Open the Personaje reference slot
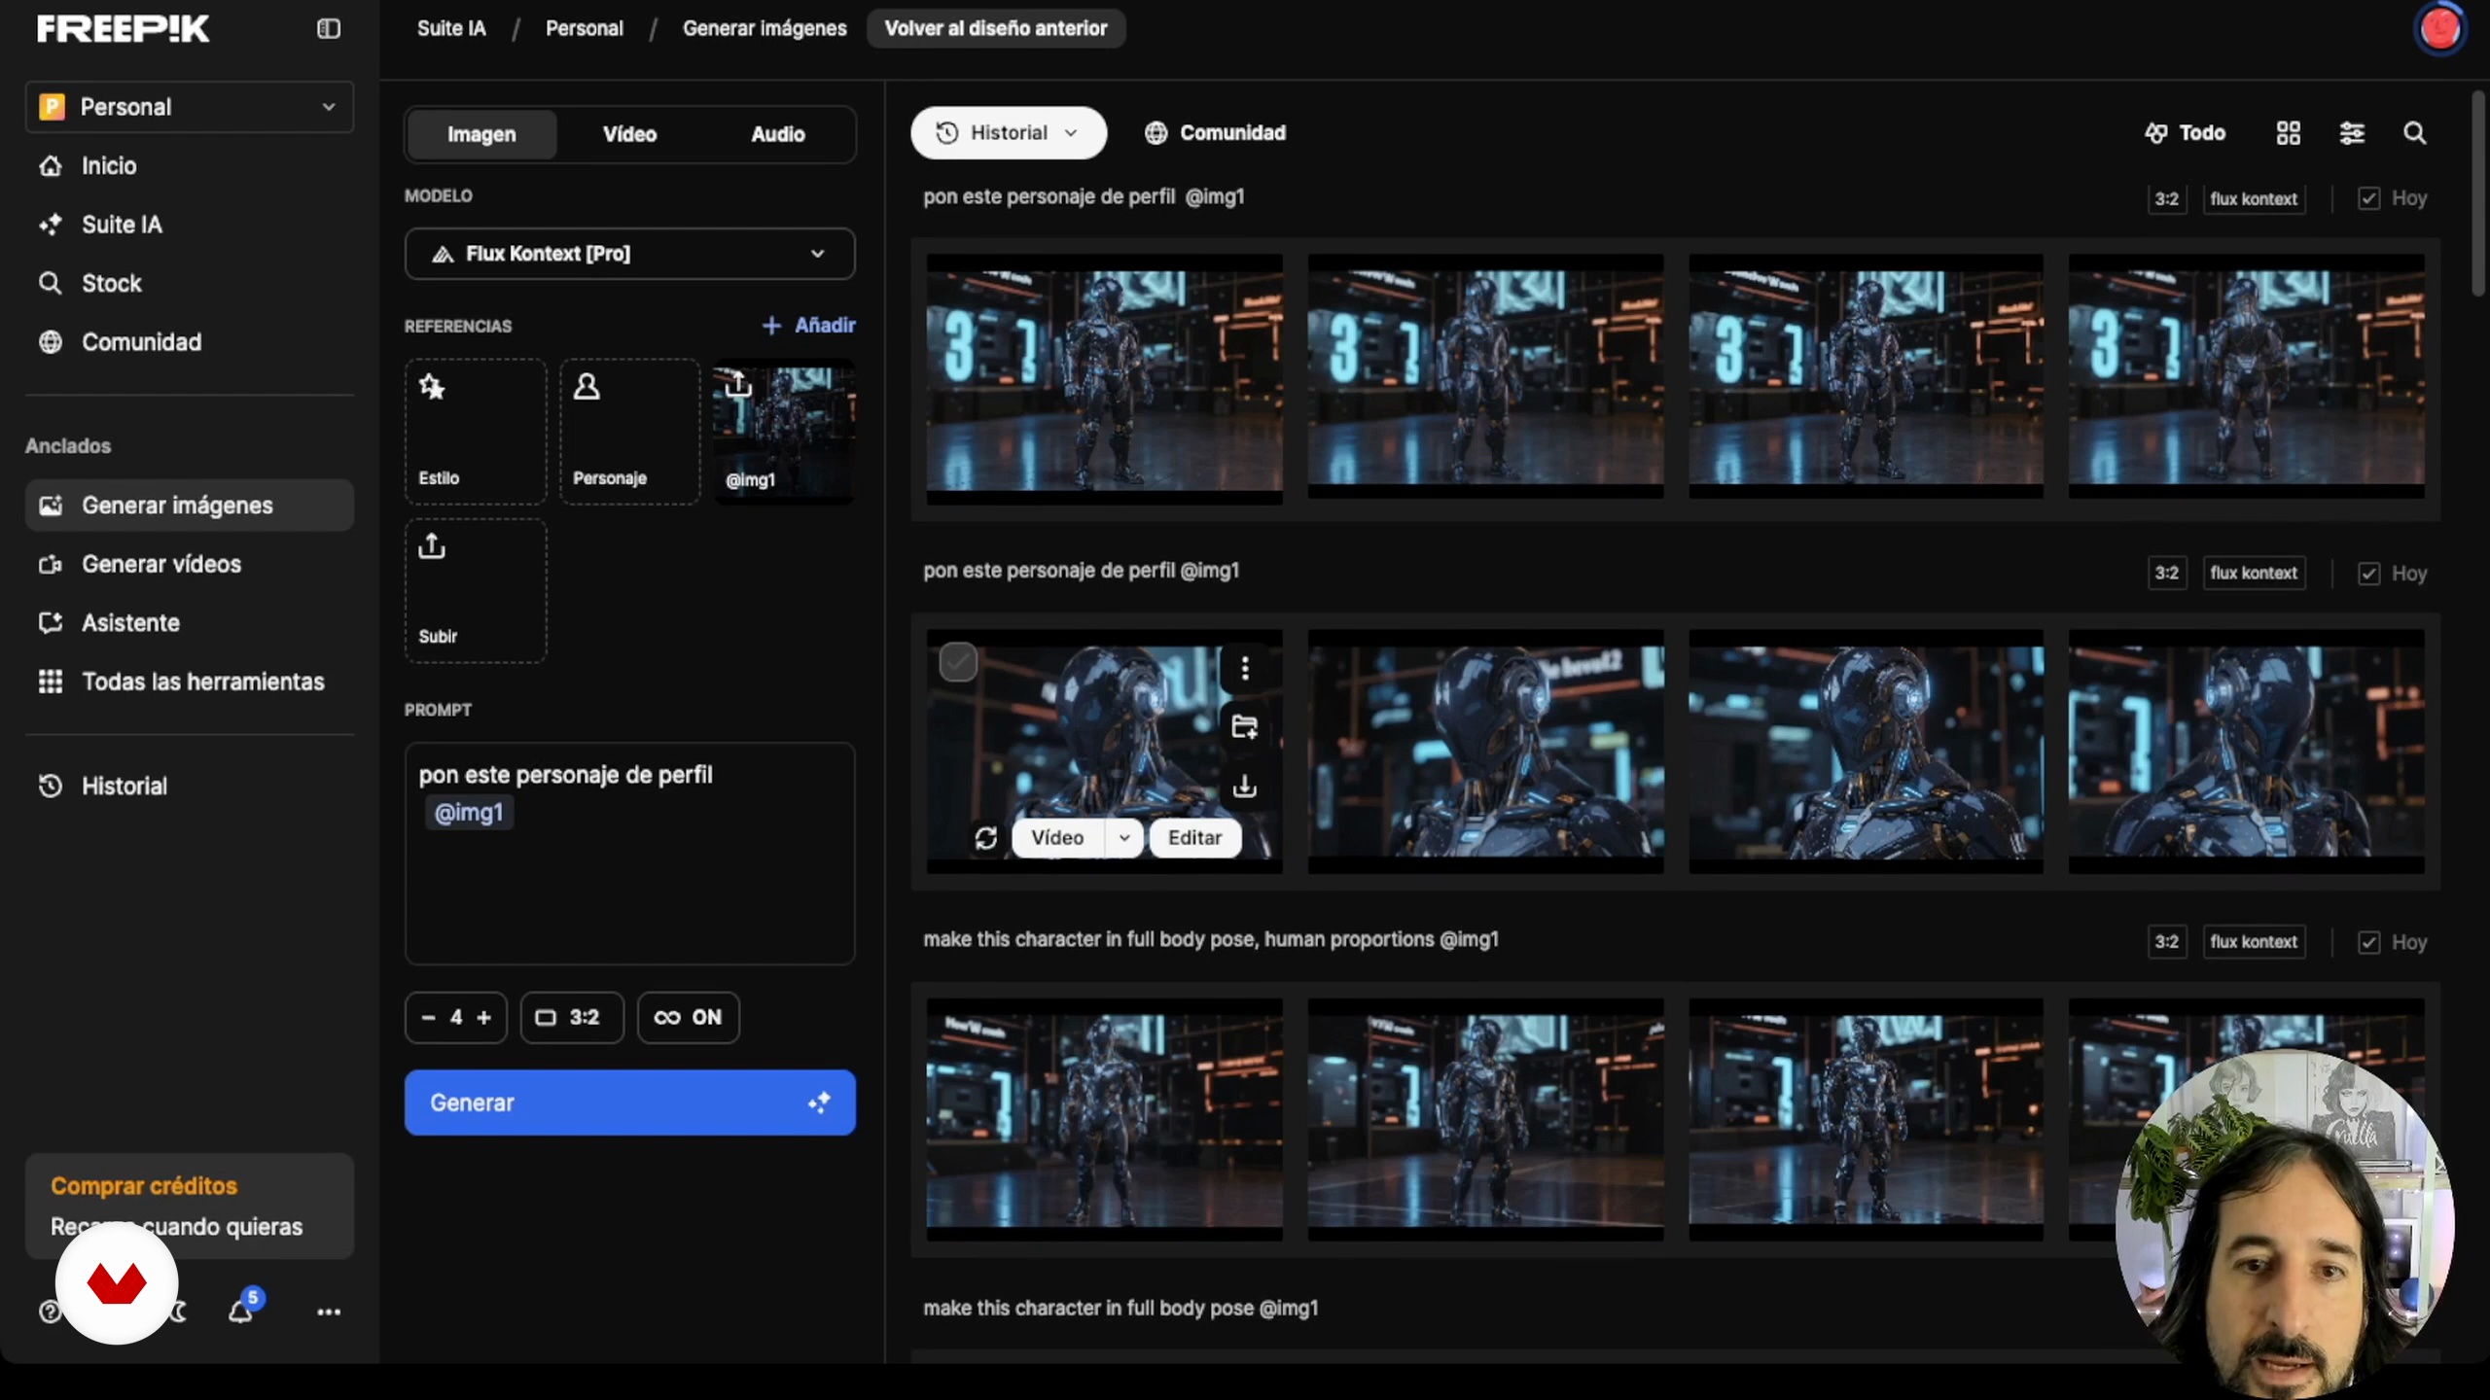This screenshot has height=1400, width=2490. tap(629, 432)
